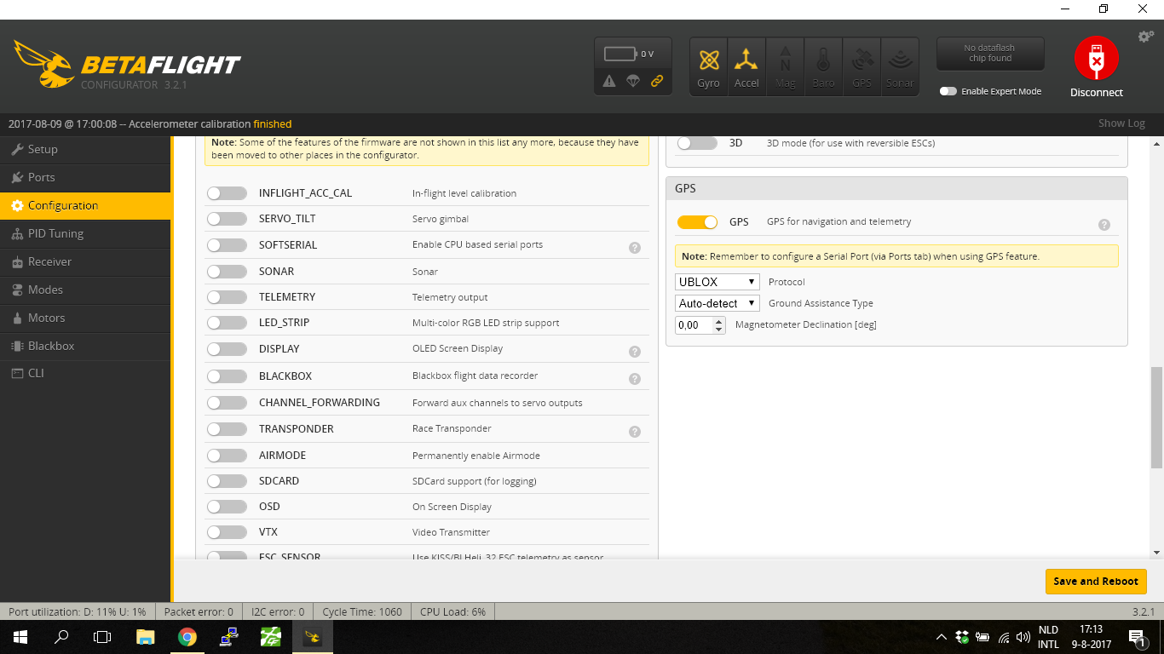Enable LED_STRIP feature toggle

[227, 323]
